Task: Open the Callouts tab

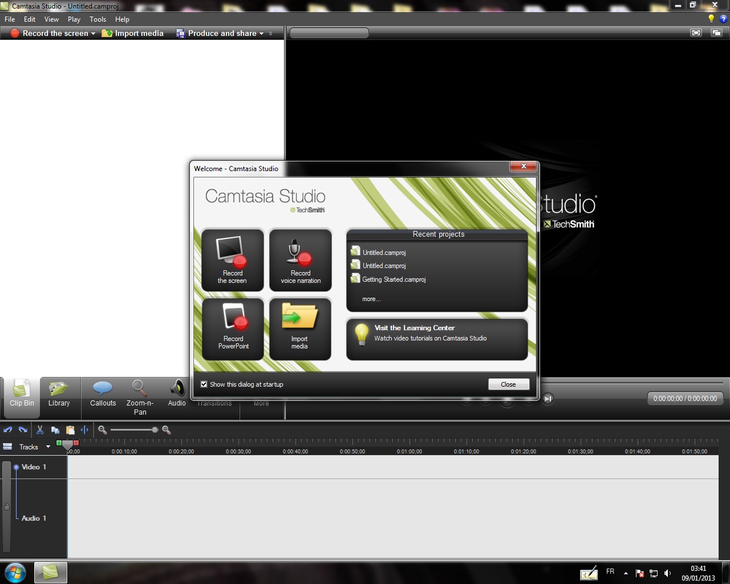Action: (103, 395)
